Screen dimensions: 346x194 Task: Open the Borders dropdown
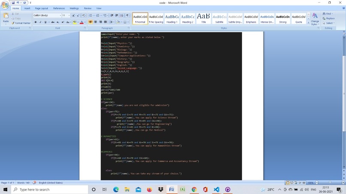pos(128,22)
